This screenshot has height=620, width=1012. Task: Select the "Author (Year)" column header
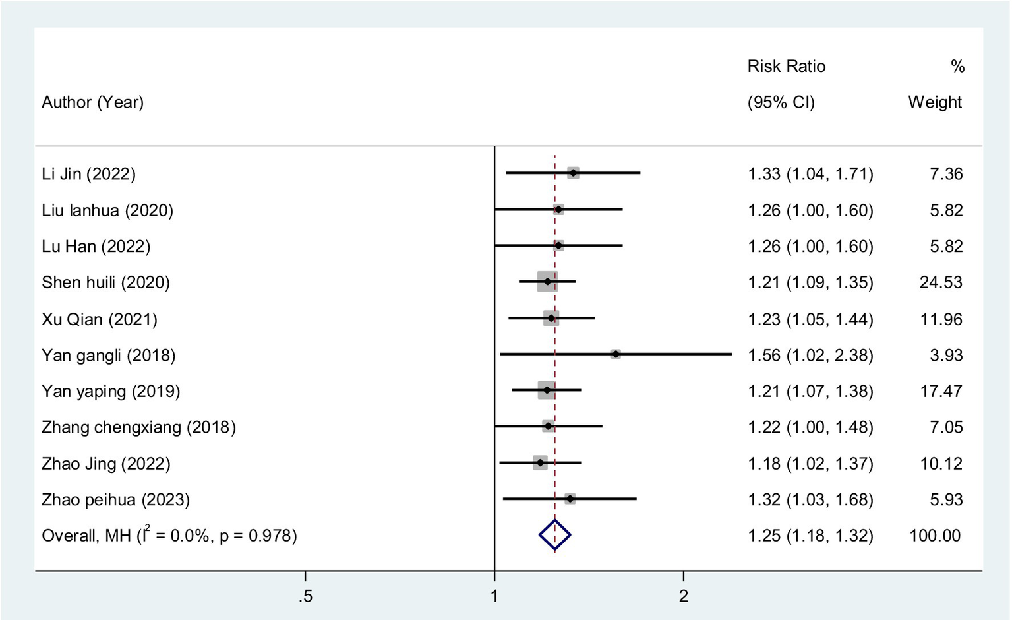click(x=93, y=102)
